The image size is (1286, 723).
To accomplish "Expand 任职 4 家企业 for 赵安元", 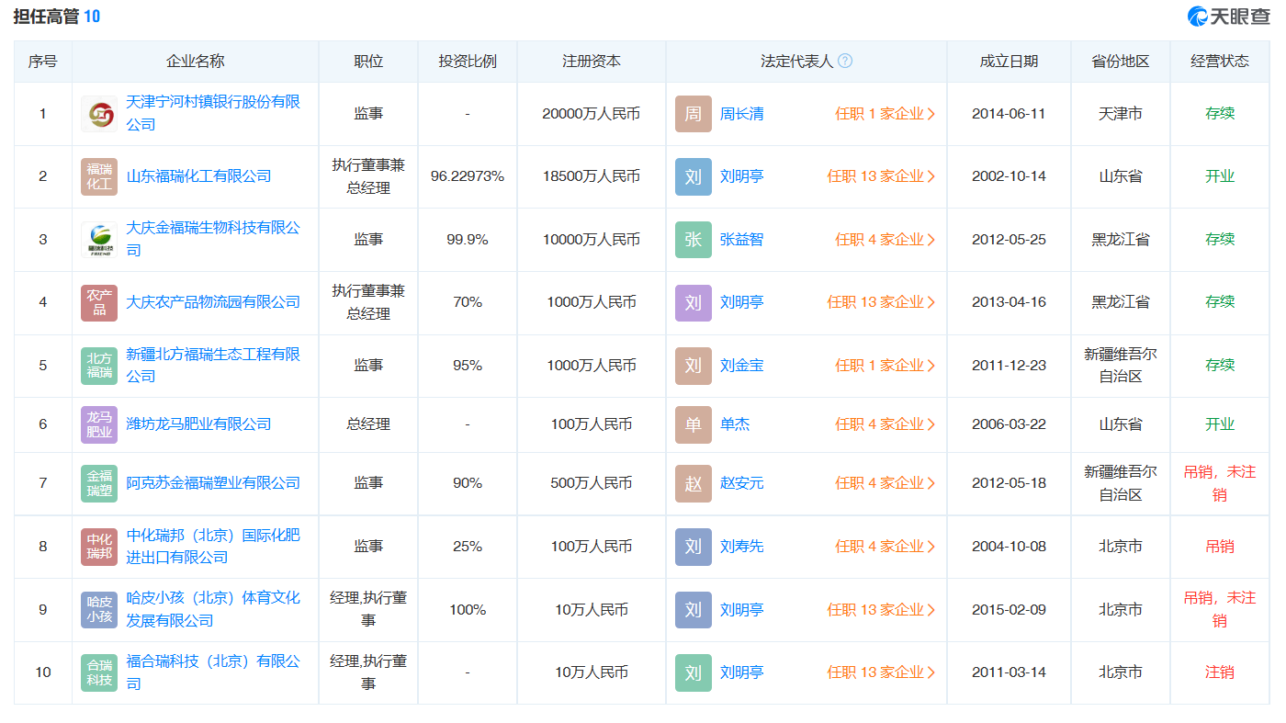I will [886, 483].
